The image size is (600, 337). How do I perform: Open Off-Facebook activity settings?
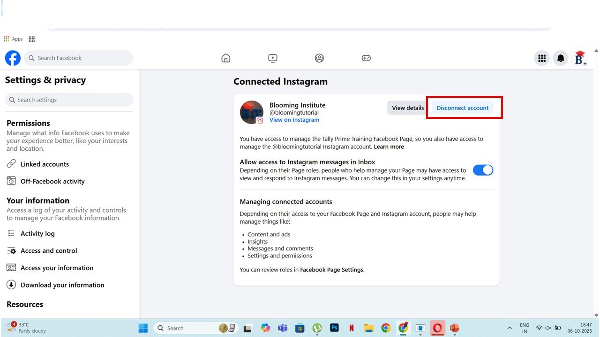52,181
